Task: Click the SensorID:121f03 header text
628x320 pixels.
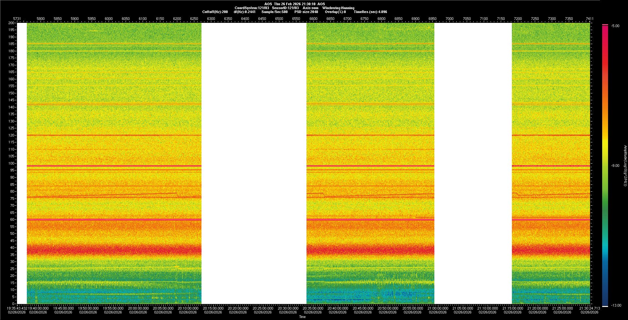Action: pos(285,8)
